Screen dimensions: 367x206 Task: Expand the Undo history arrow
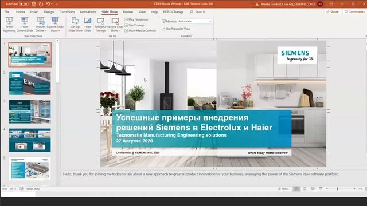tap(52, 4)
